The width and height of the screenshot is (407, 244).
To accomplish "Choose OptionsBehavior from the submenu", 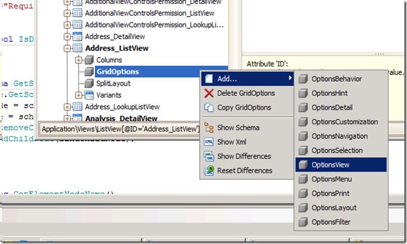I will [x=341, y=79].
